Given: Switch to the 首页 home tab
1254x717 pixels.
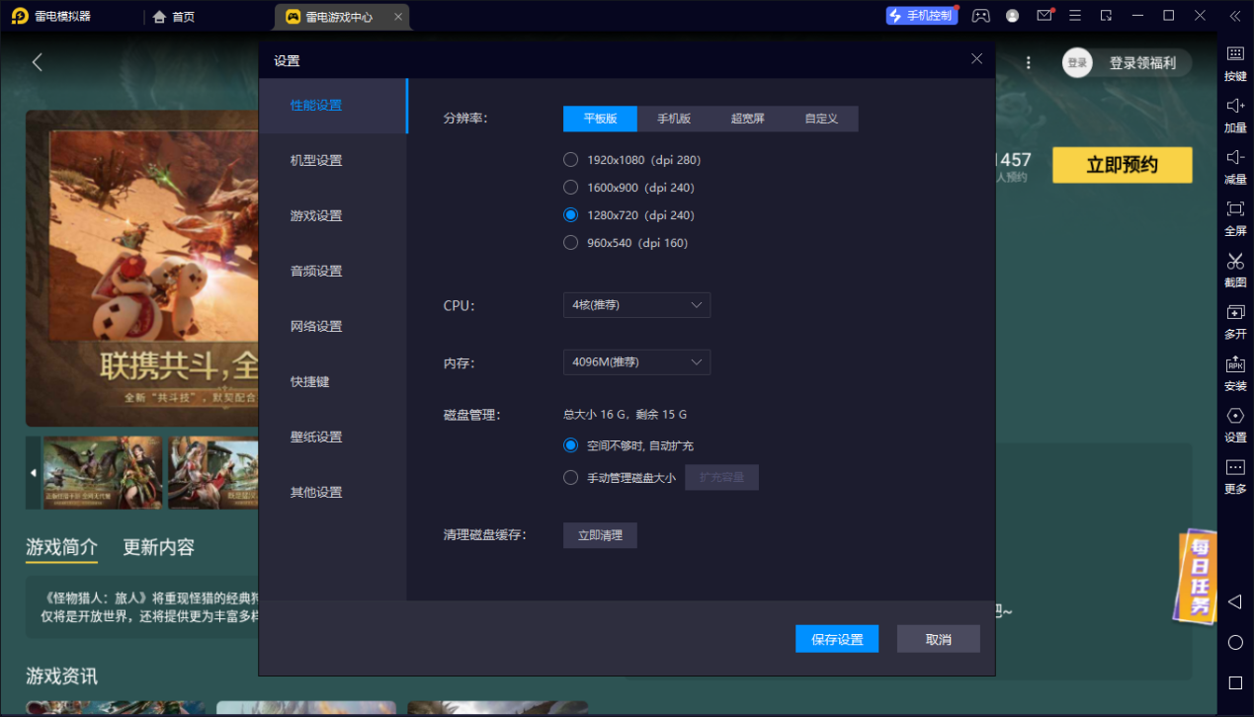Looking at the screenshot, I should [x=173, y=17].
